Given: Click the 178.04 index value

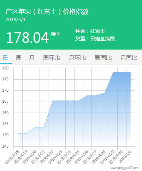Looking at the screenshot, I should (27, 38).
